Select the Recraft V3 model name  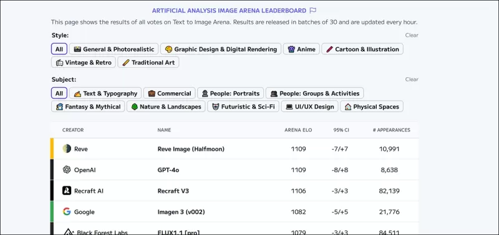[x=173, y=191]
